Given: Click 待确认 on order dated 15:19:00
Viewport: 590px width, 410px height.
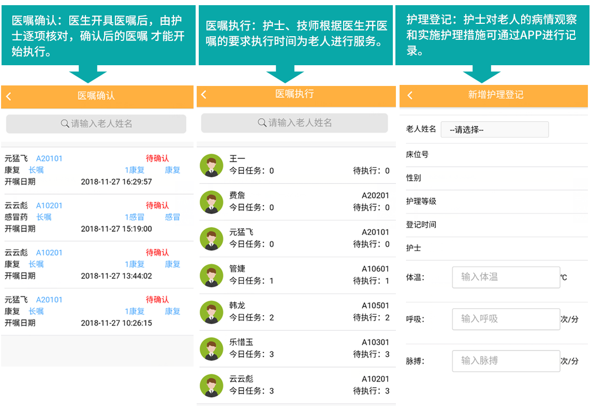Looking at the screenshot, I should tap(157, 206).
